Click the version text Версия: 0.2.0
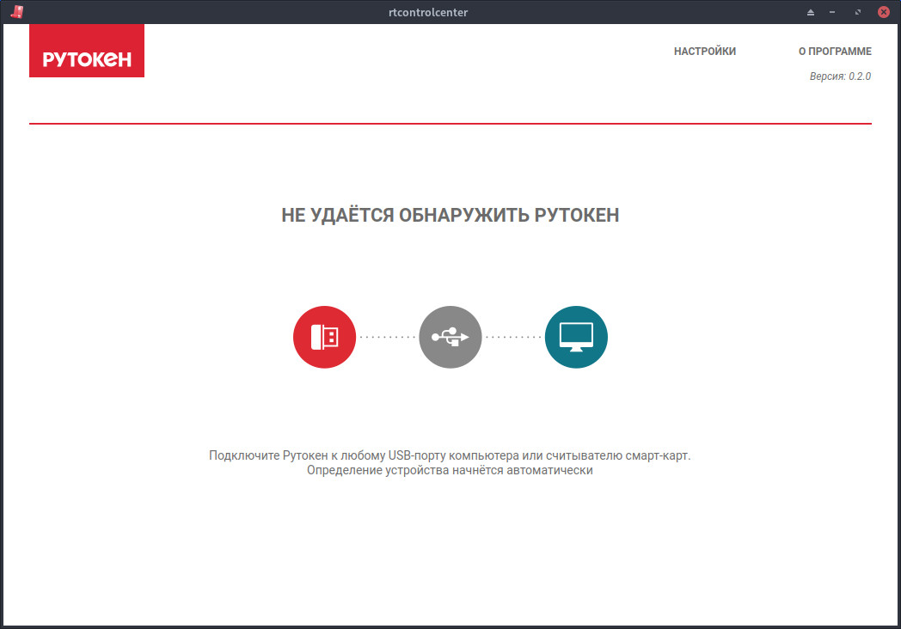The height and width of the screenshot is (629, 901). point(840,76)
